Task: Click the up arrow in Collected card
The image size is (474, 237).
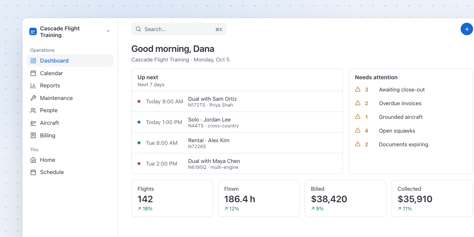Action: pyautogui.click(x=400, y=209)
